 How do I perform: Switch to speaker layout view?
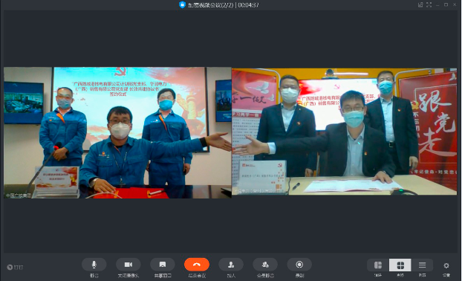(378, 265)
